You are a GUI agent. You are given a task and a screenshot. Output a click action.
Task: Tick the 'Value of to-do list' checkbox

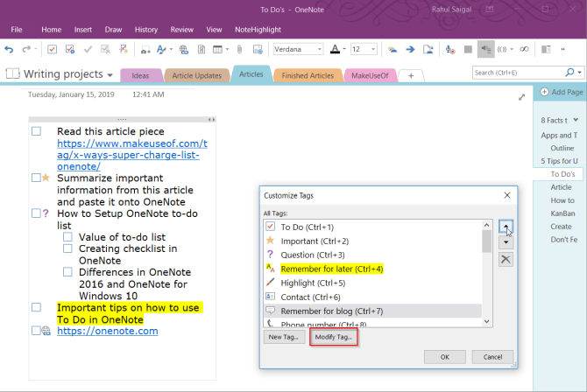[x=67, y=236]
